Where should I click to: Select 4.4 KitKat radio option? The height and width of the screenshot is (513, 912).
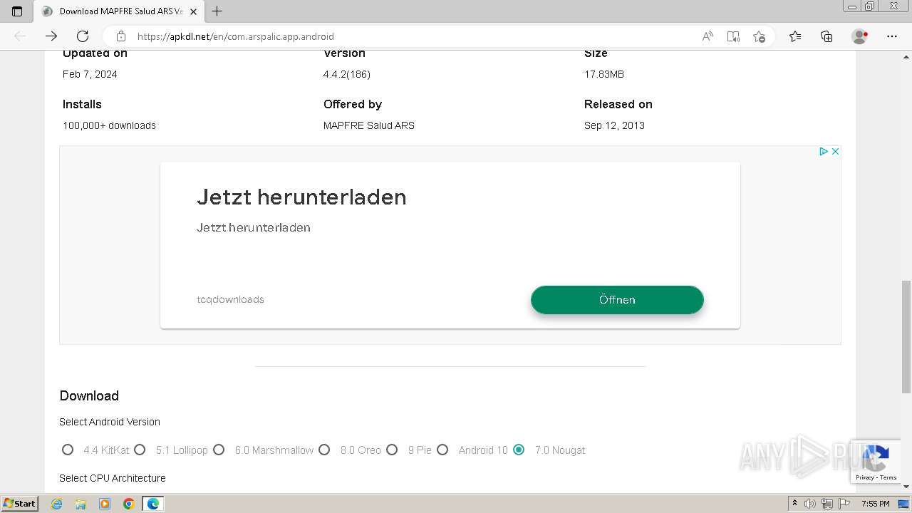click(x=68, y=450)
